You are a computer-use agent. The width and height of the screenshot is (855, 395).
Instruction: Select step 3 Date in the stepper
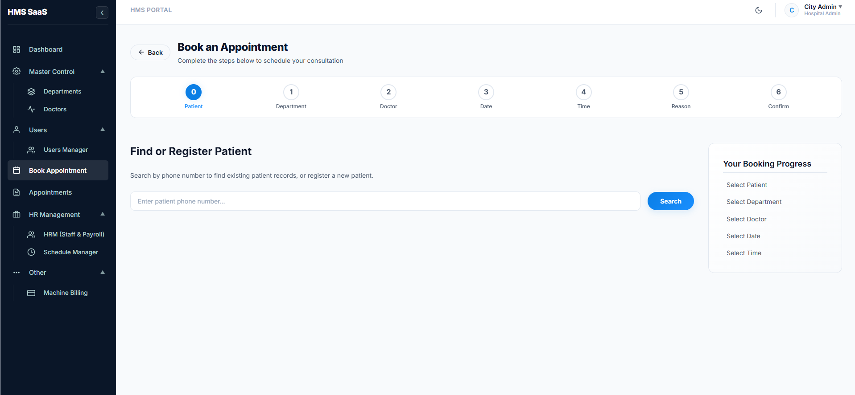[x=486, y=97]
